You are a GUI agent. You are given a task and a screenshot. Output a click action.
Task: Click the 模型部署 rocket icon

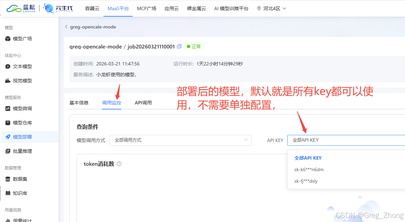8,137
